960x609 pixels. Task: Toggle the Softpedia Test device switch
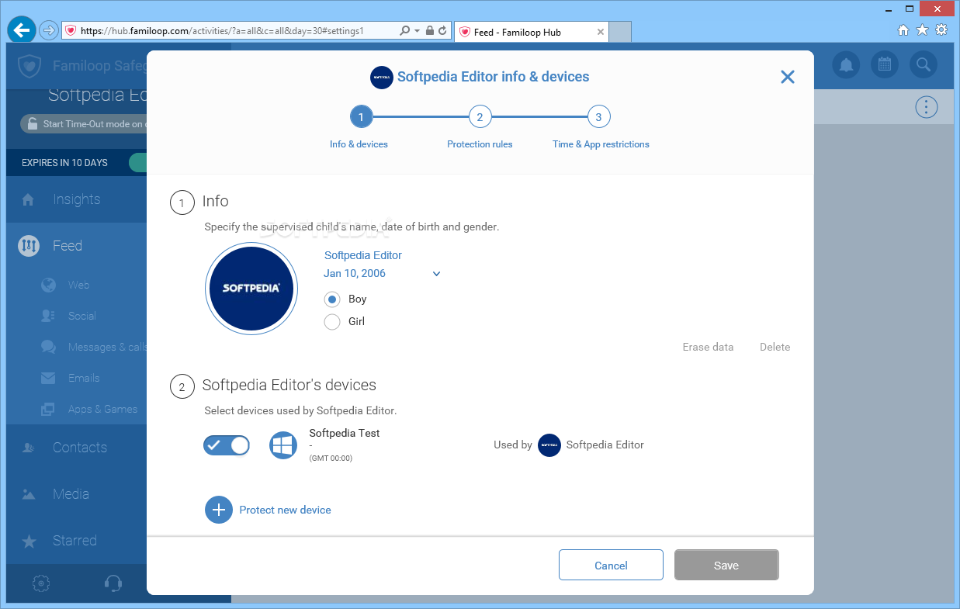coord(227,445)
